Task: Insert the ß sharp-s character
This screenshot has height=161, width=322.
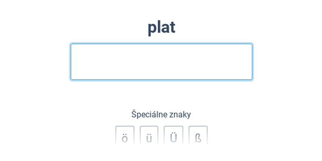Action: [198, 135]
